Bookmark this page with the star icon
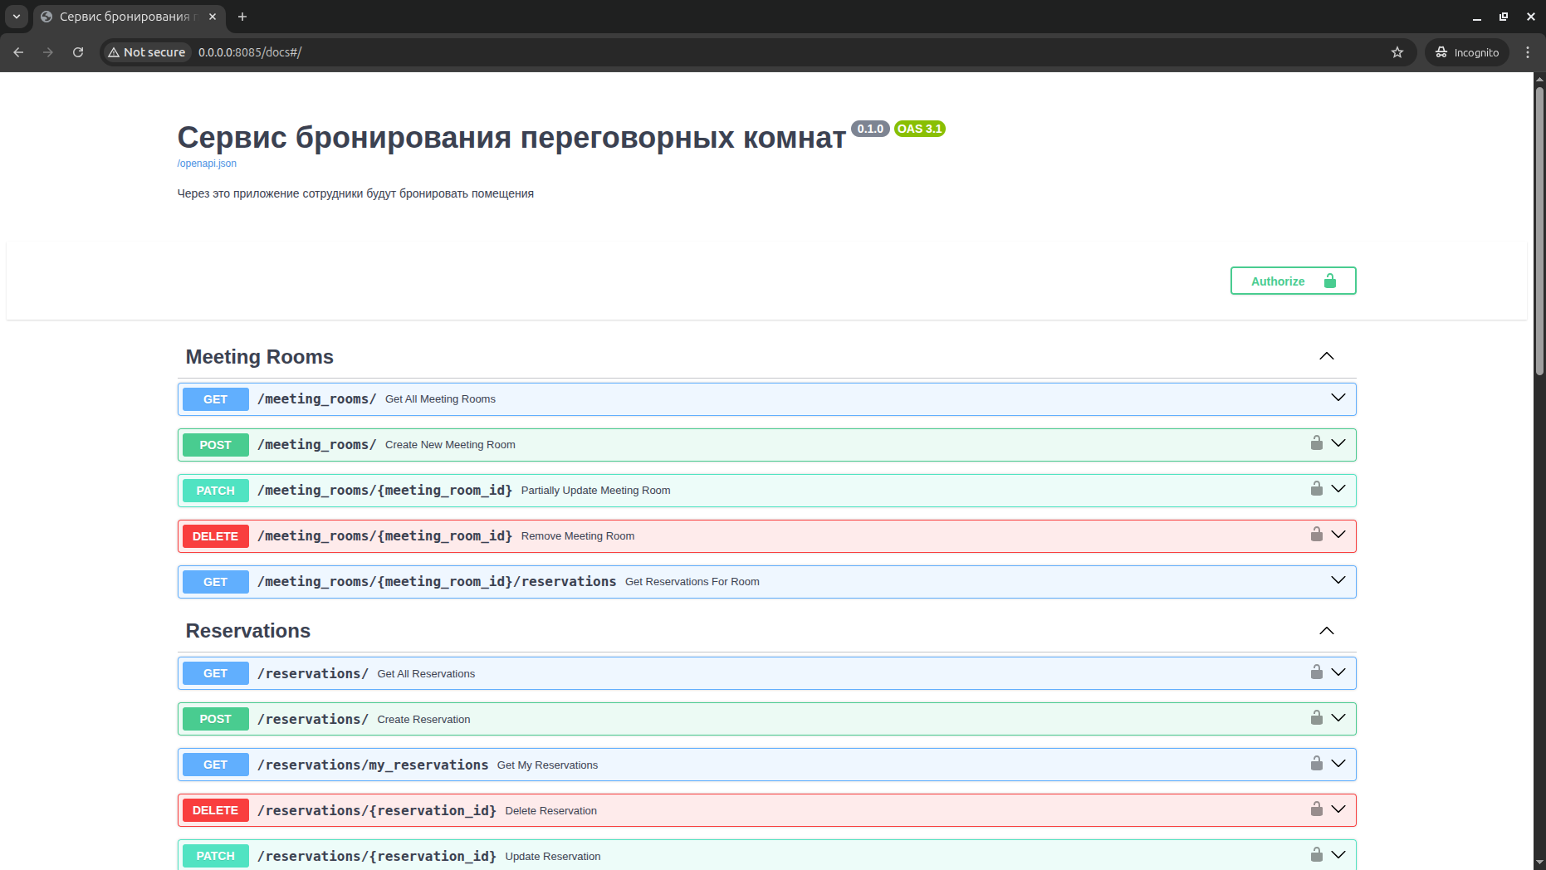The width and height of the screenshot is (1546, 870). coord(1397,52)
